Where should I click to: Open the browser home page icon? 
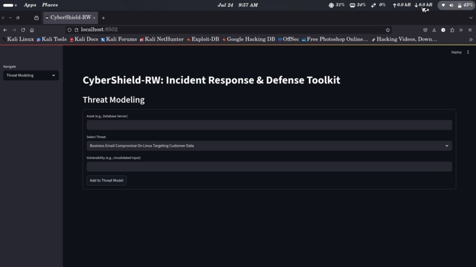point(32,30)
